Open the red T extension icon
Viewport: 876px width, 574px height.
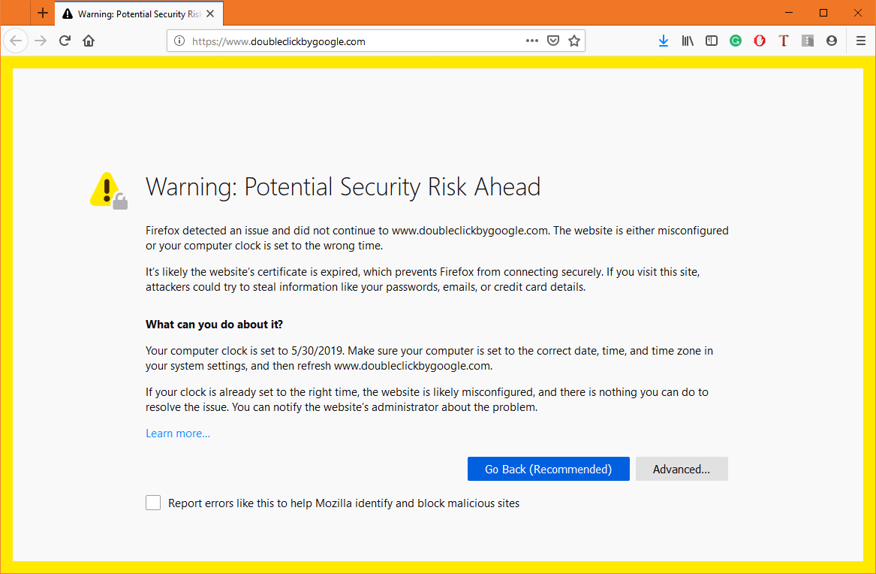pyautogui.click(x=783, y=41)
